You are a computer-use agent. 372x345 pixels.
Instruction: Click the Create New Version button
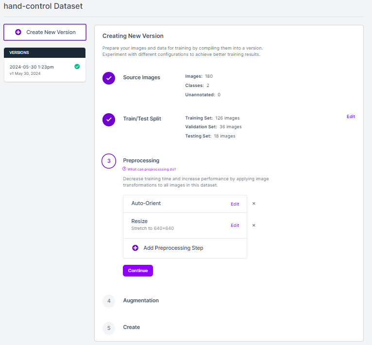[45, 32]
